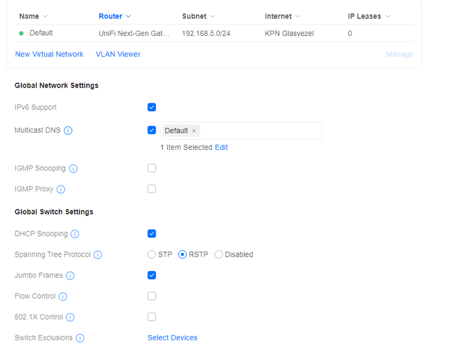Enable the IGMP Snooping checkbox
Image resolution: width=461 pixels, height=361 pixels.
click(x=152, y=168)
